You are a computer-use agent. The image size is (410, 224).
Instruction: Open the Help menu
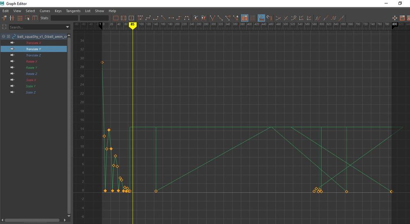(x=112, y=11)
